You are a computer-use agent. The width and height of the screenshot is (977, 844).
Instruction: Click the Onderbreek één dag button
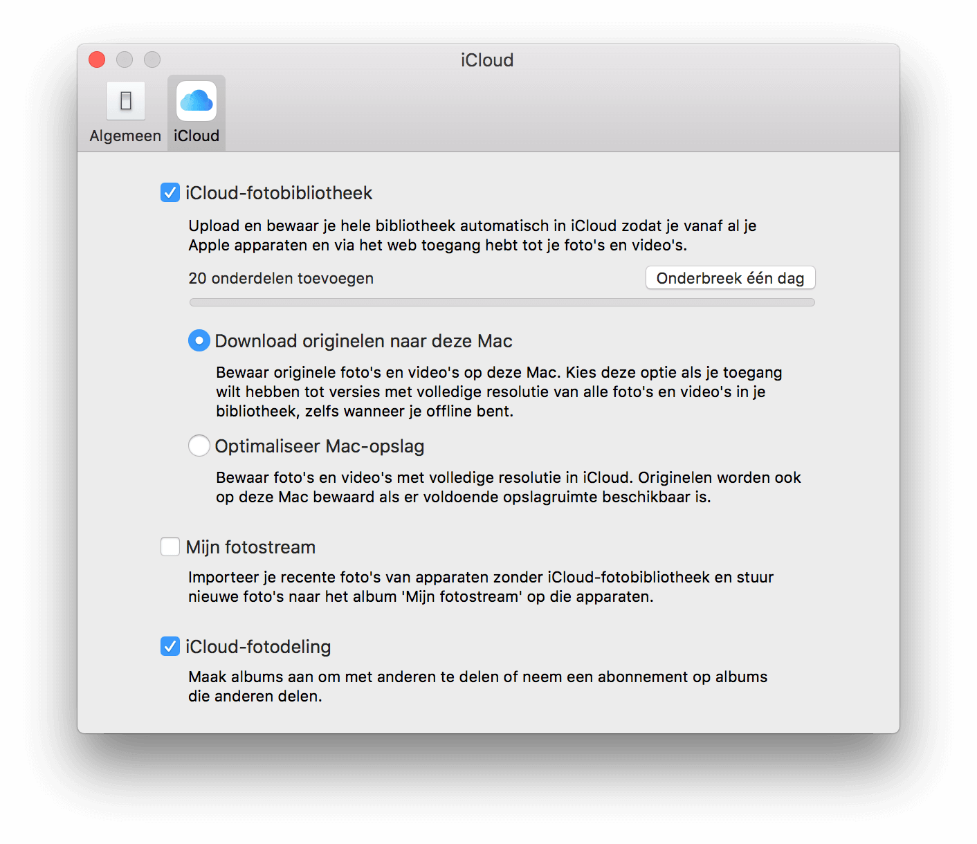click(x=730, y=278)
